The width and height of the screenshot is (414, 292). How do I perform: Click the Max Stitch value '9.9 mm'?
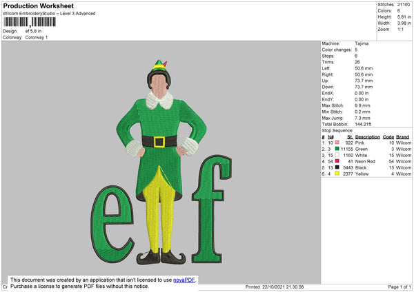pyautogui.click(x=362, y=105)
